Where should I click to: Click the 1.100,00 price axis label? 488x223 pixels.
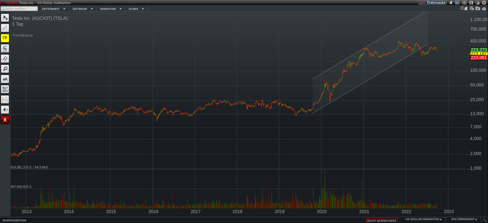479,19
